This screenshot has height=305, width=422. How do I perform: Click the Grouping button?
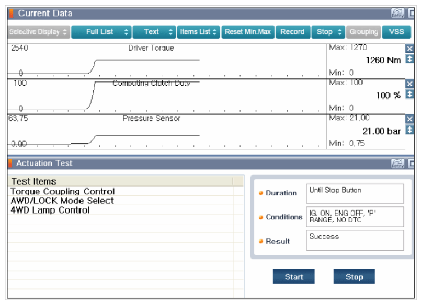tap(363, 32)
